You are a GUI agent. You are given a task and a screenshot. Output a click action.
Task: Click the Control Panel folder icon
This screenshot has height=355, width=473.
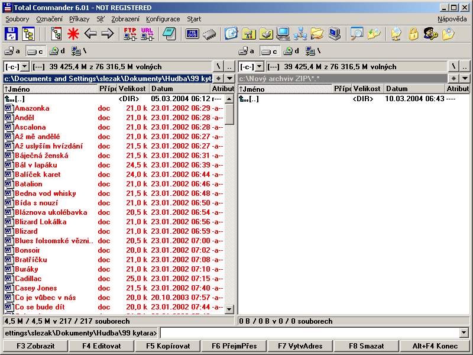pos(249,34)
